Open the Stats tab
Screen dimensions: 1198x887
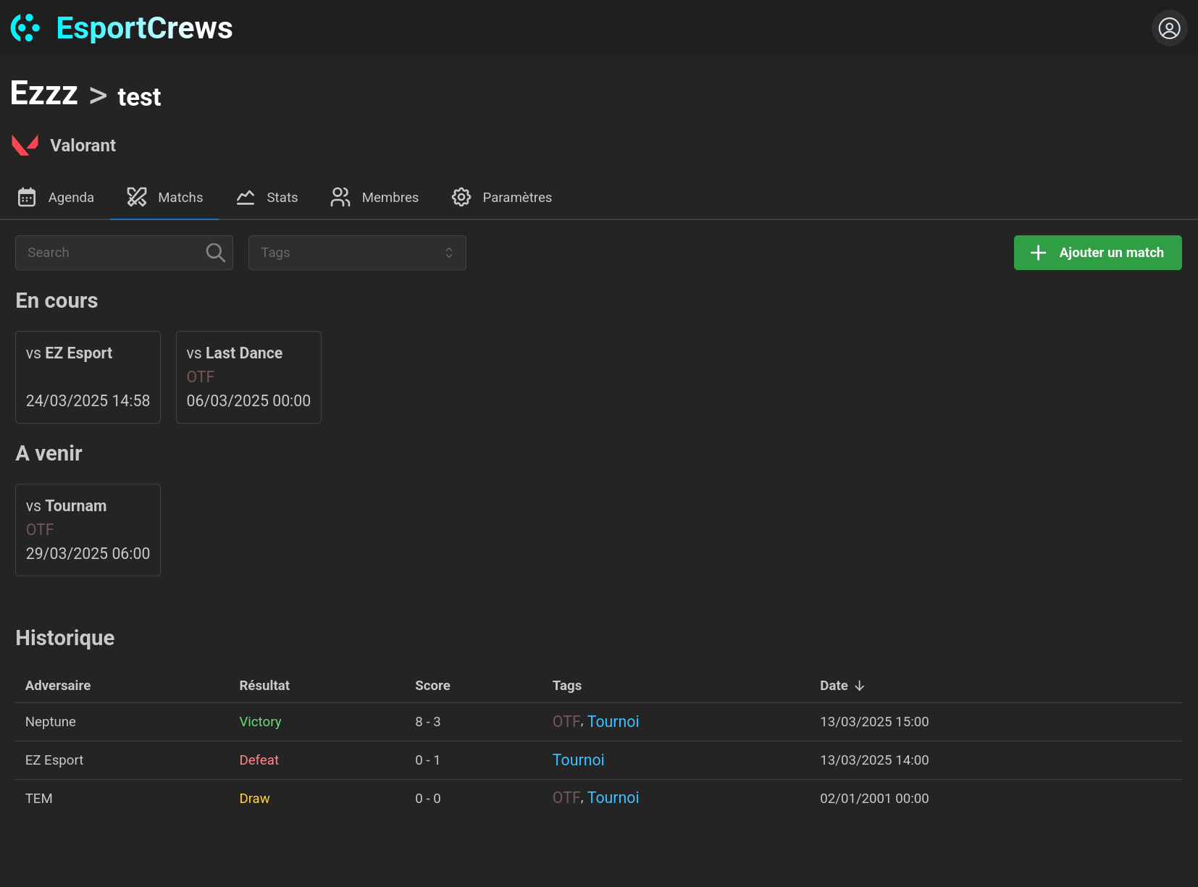[281, 197]
